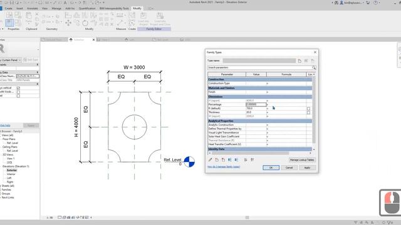The height and width of the screenshot is (225, 401).
Task: Close the Exterior elevation view tab
Action: (93, 39)
